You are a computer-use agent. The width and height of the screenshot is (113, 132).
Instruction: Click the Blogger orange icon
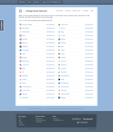pyautogui.click(x=20, y=57)
